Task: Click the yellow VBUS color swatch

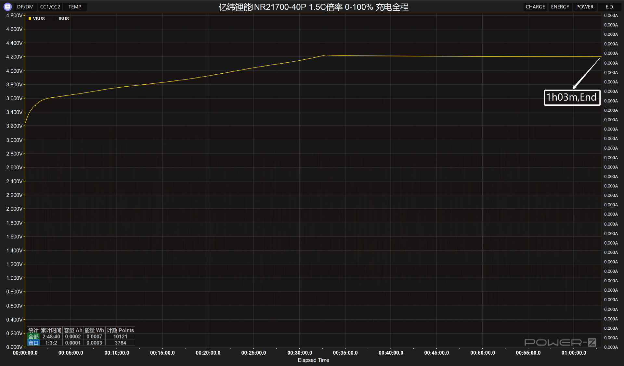Action: coord(30,18)
